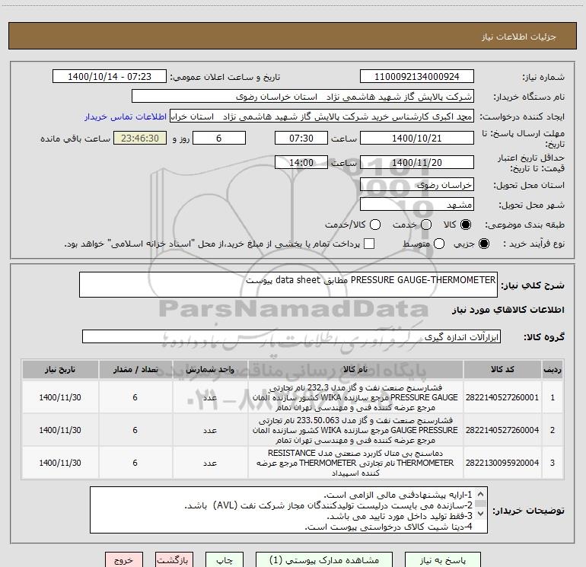Click product code 2822140527260001
Viewport: 586px width, 567px height.
(502, 397)
